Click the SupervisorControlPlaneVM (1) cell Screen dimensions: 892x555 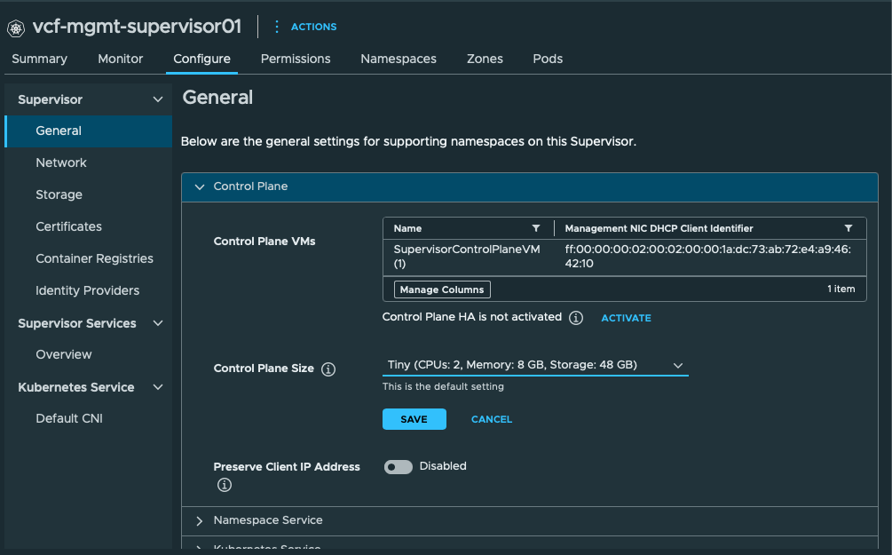click(467, 256)
